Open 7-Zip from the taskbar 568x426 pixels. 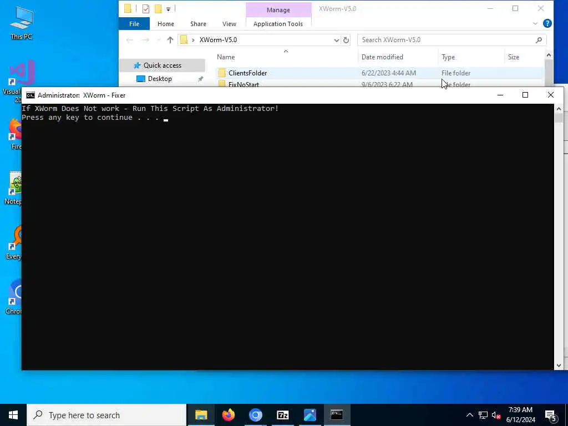(x=282, y=415)
